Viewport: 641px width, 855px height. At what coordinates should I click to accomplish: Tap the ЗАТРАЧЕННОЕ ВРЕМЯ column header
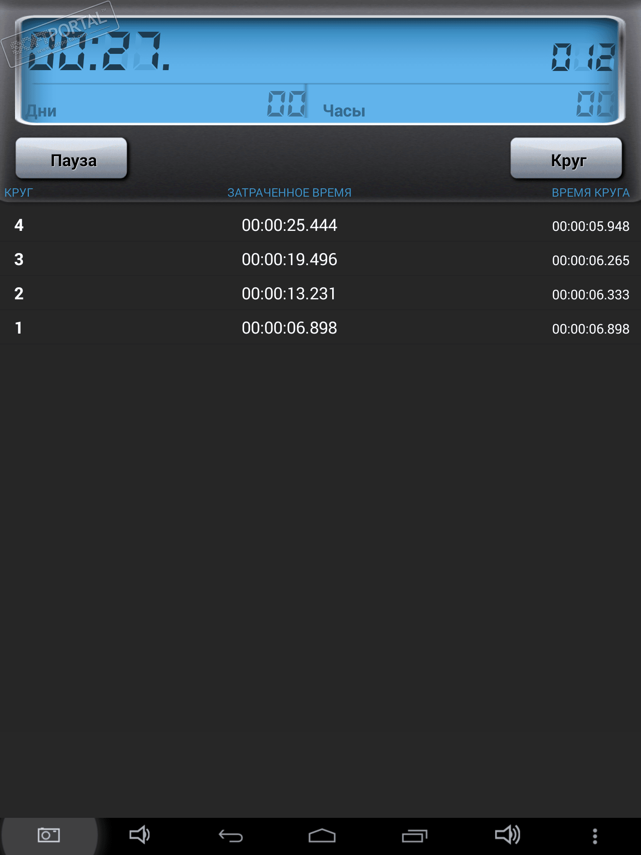[x=289, y=192]
